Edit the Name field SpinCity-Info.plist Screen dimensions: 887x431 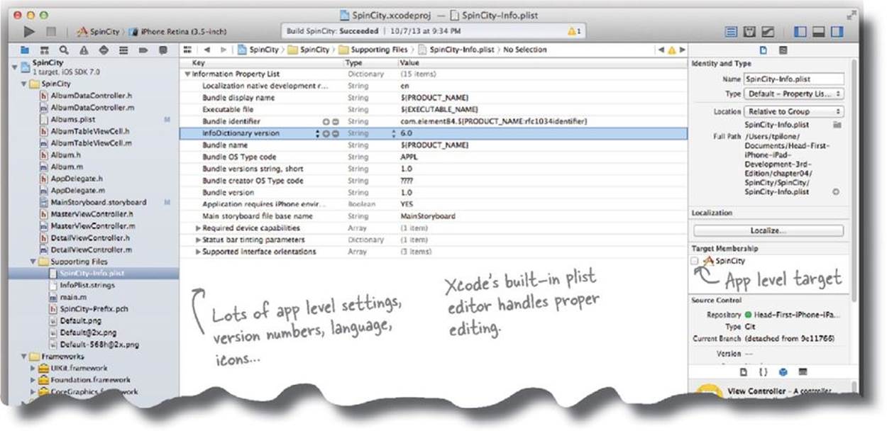[x=793, y=79]
